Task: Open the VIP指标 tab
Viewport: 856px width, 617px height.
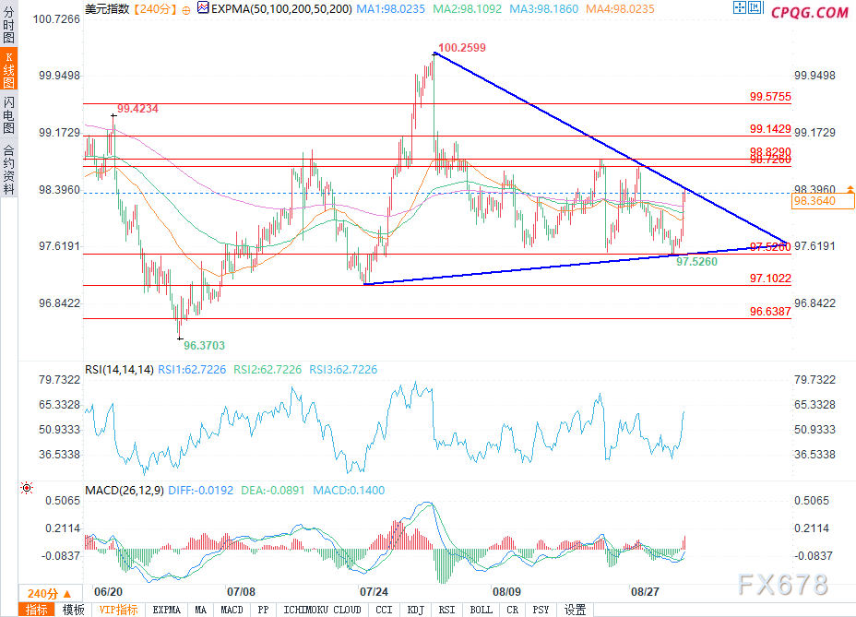Action: click(118, 610)
